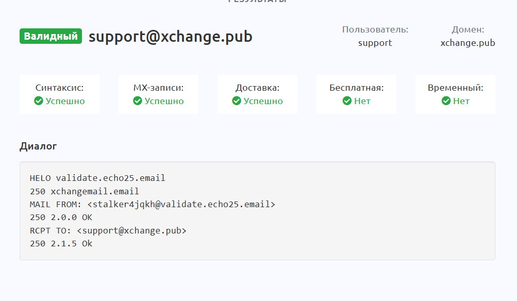Screen dimensions: 517x301
Task: Click the Доставка card title
Action: [x=257, y=88]
